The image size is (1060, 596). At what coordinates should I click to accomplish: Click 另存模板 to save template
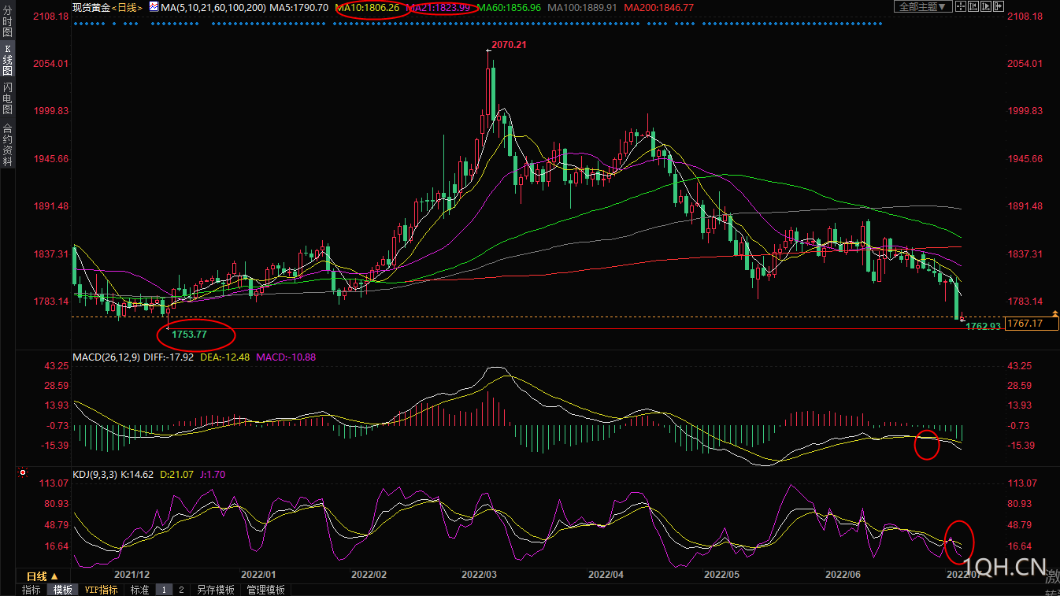pos(216,590)
